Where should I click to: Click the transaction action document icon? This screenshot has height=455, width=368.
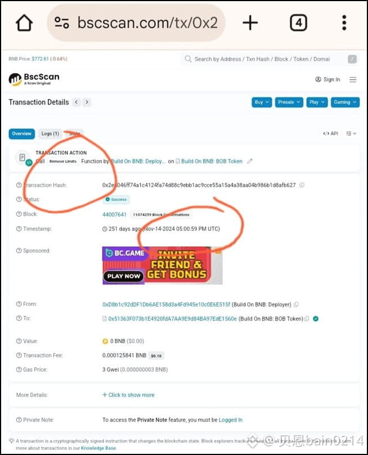pos(23,157)
